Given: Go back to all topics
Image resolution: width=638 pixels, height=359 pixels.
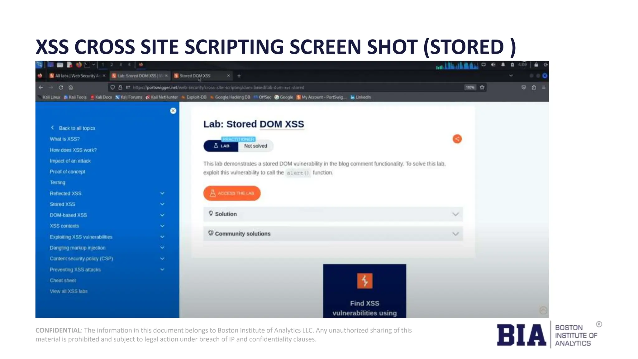Looking at the screenshot, I should click(73, 128).
